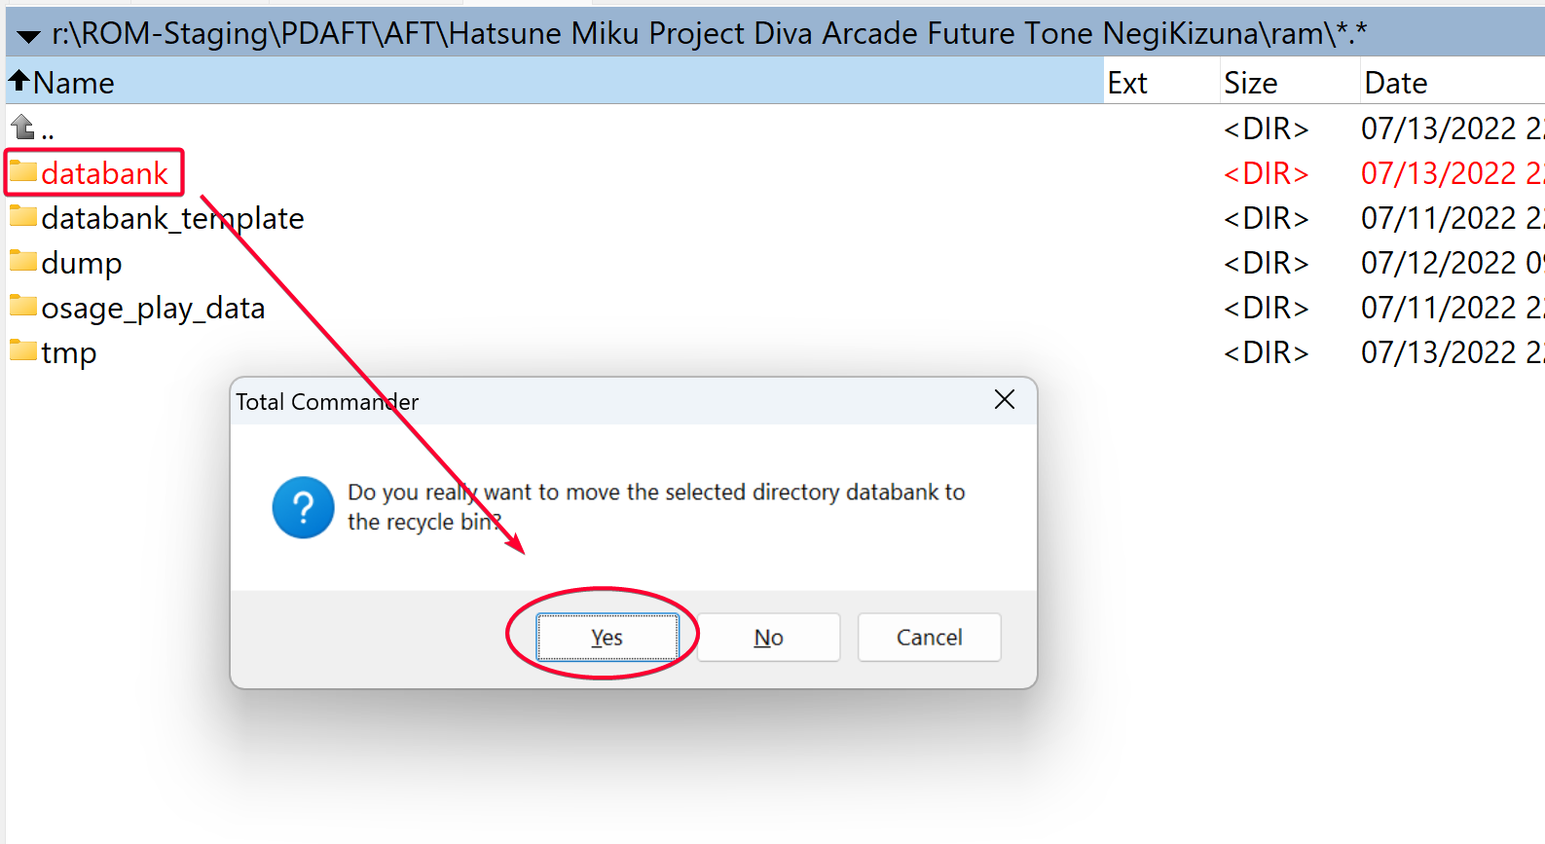This screenshot has width=1545, height=844.
Task: Open the path history dropdown arrow
Action: pos(28,36)
